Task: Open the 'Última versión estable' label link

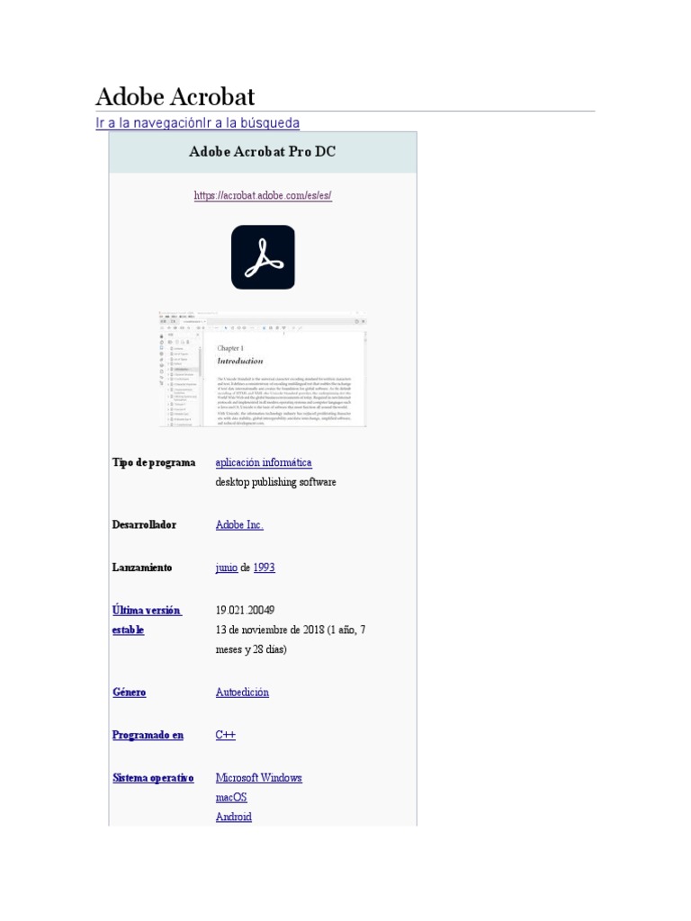Action: click(147, 620)
